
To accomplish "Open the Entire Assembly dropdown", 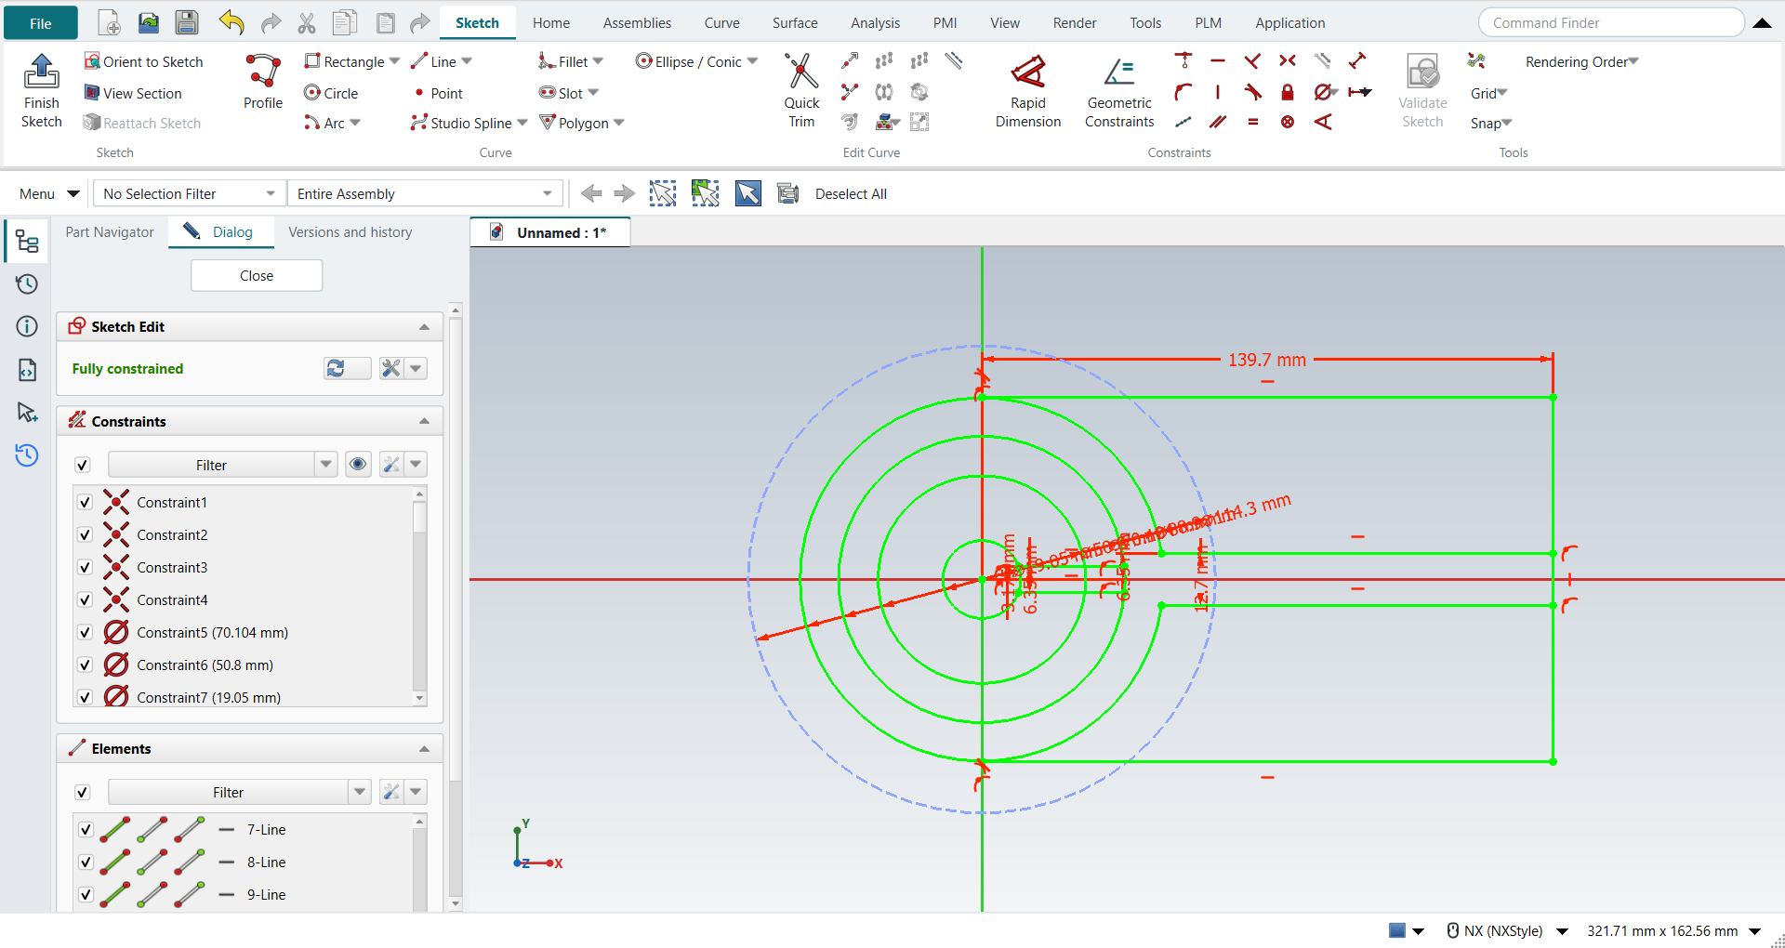I will click(x=425, y=193).
